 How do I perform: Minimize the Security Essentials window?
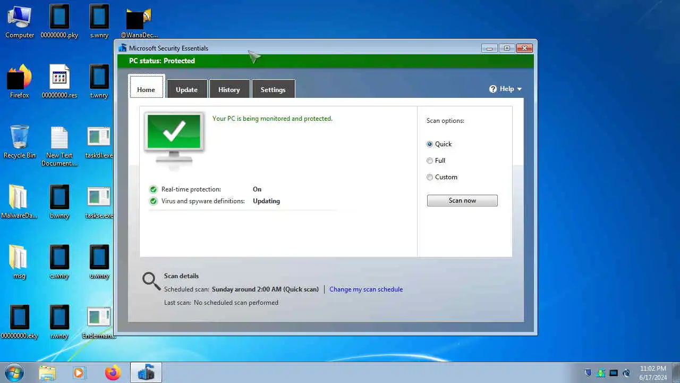[489, 48]
